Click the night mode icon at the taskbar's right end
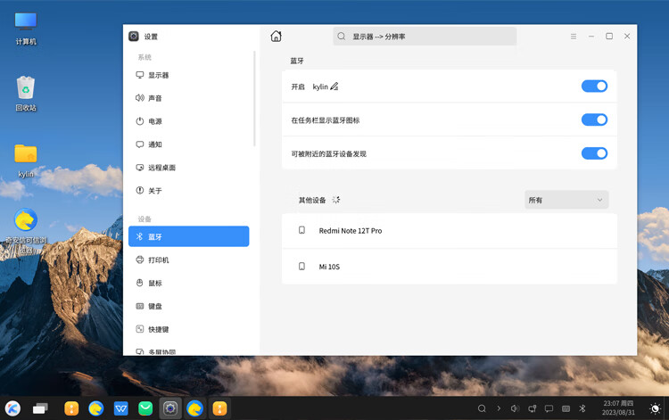 656,408
